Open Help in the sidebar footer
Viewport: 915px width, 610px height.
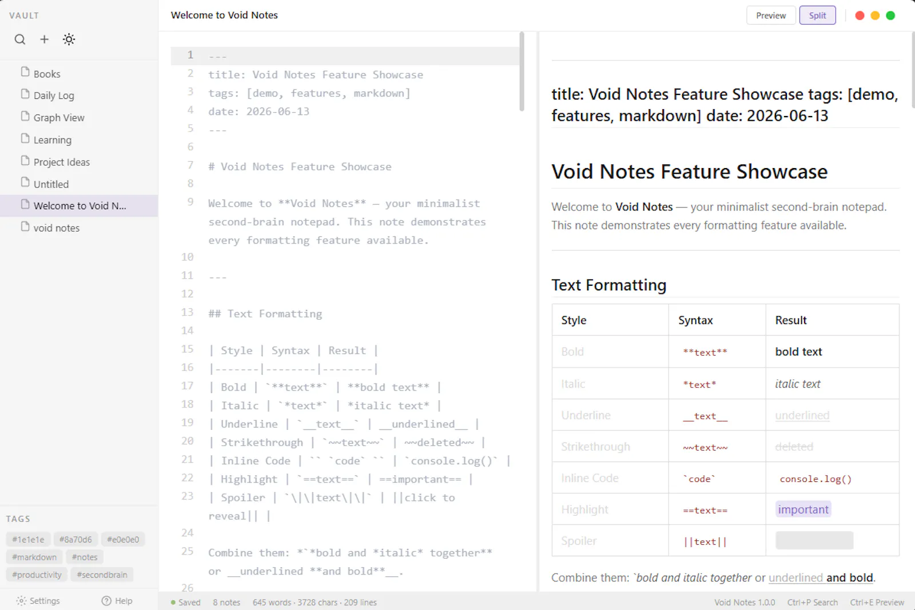point(117,601)
